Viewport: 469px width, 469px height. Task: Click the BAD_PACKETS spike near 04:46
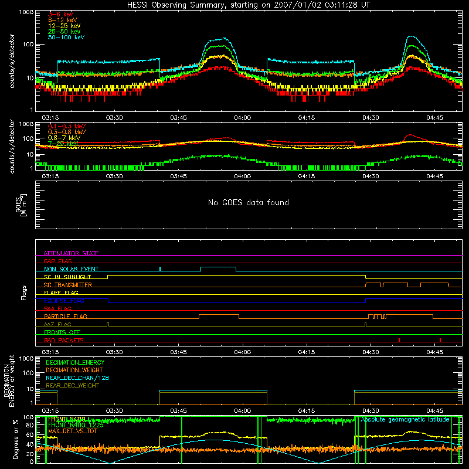(x=440, y=340)
